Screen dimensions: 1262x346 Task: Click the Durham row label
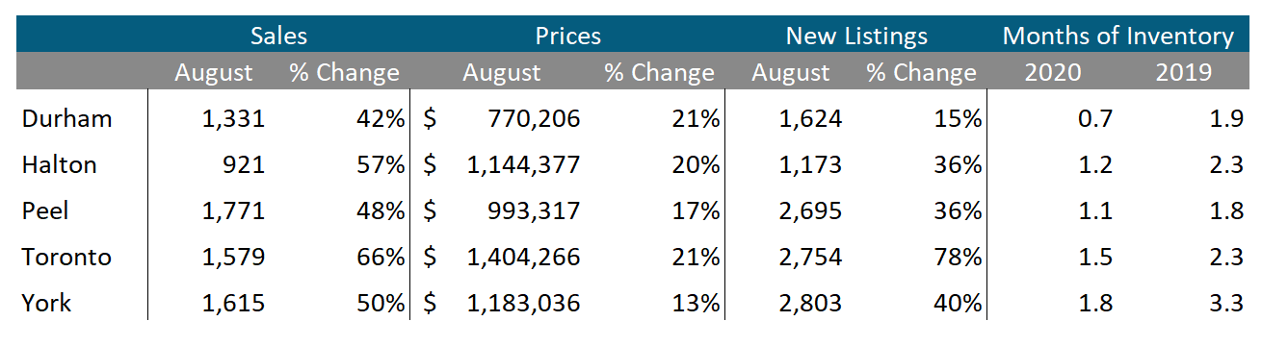coord(67,118)
